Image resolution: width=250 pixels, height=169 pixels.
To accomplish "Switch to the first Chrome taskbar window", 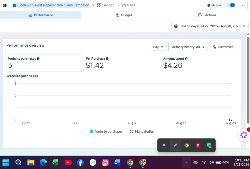I will 130,162.
